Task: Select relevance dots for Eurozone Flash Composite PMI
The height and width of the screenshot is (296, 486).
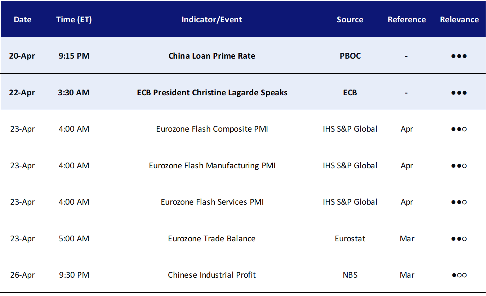Action: [x=459, y=129]
